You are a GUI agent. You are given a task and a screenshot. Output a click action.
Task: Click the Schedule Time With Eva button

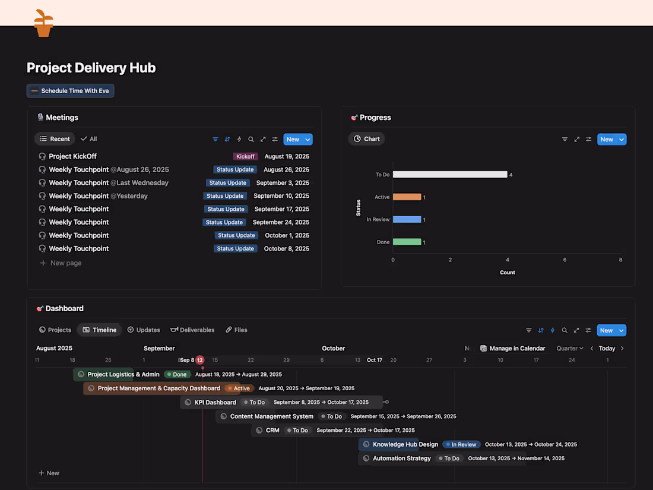[70, 91]
